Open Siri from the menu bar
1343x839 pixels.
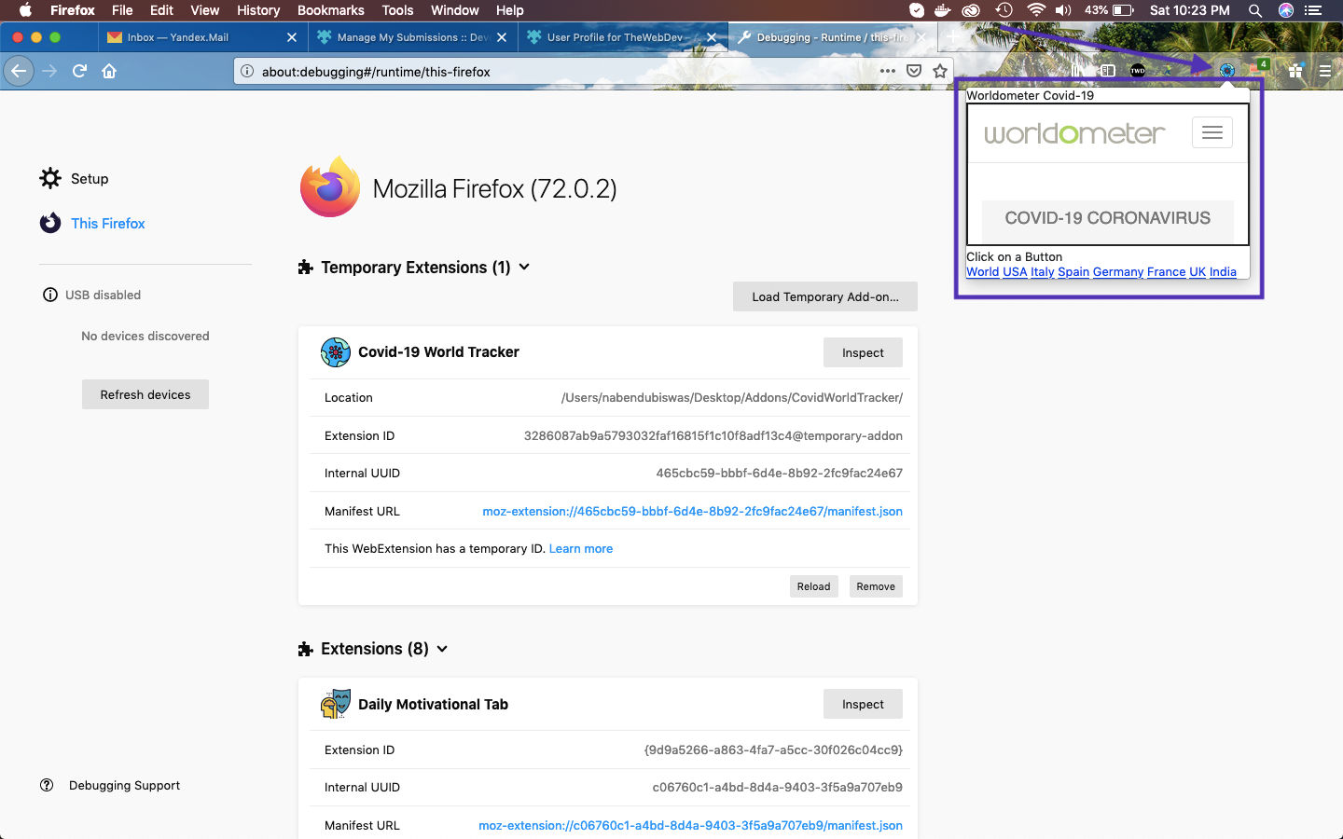[x=1286, y=10]
